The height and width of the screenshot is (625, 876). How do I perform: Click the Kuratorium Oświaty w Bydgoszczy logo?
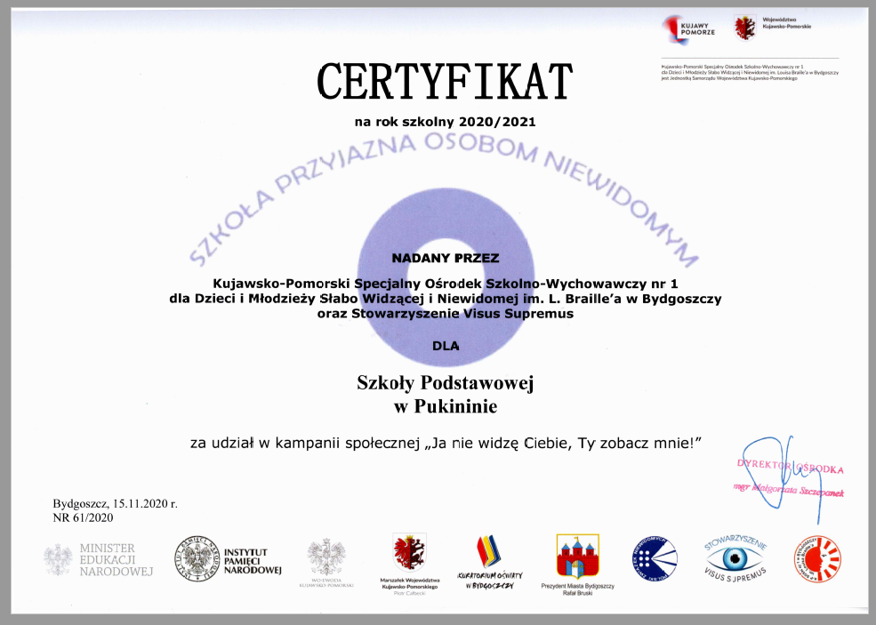click(x=486, y=554)
